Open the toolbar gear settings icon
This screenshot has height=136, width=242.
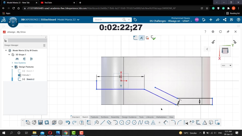click(60, 122)
